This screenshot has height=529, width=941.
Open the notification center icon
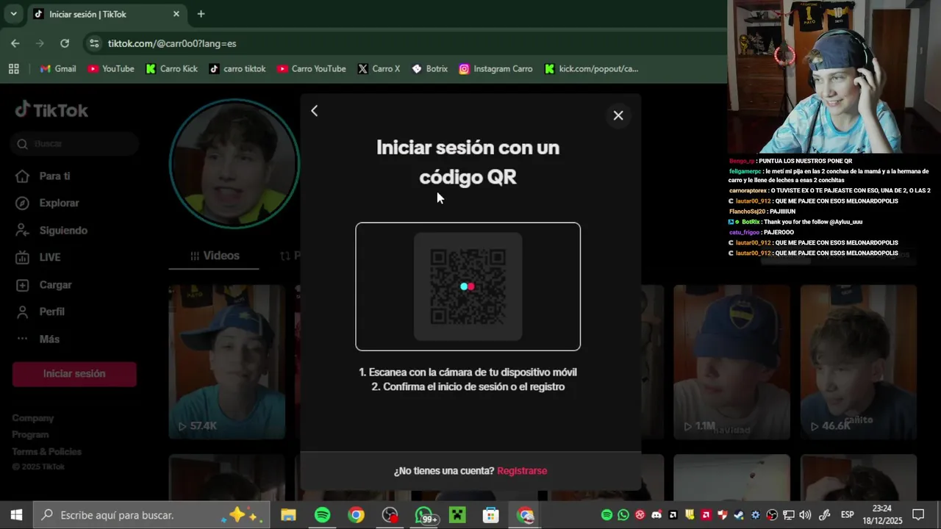[918, 515]
